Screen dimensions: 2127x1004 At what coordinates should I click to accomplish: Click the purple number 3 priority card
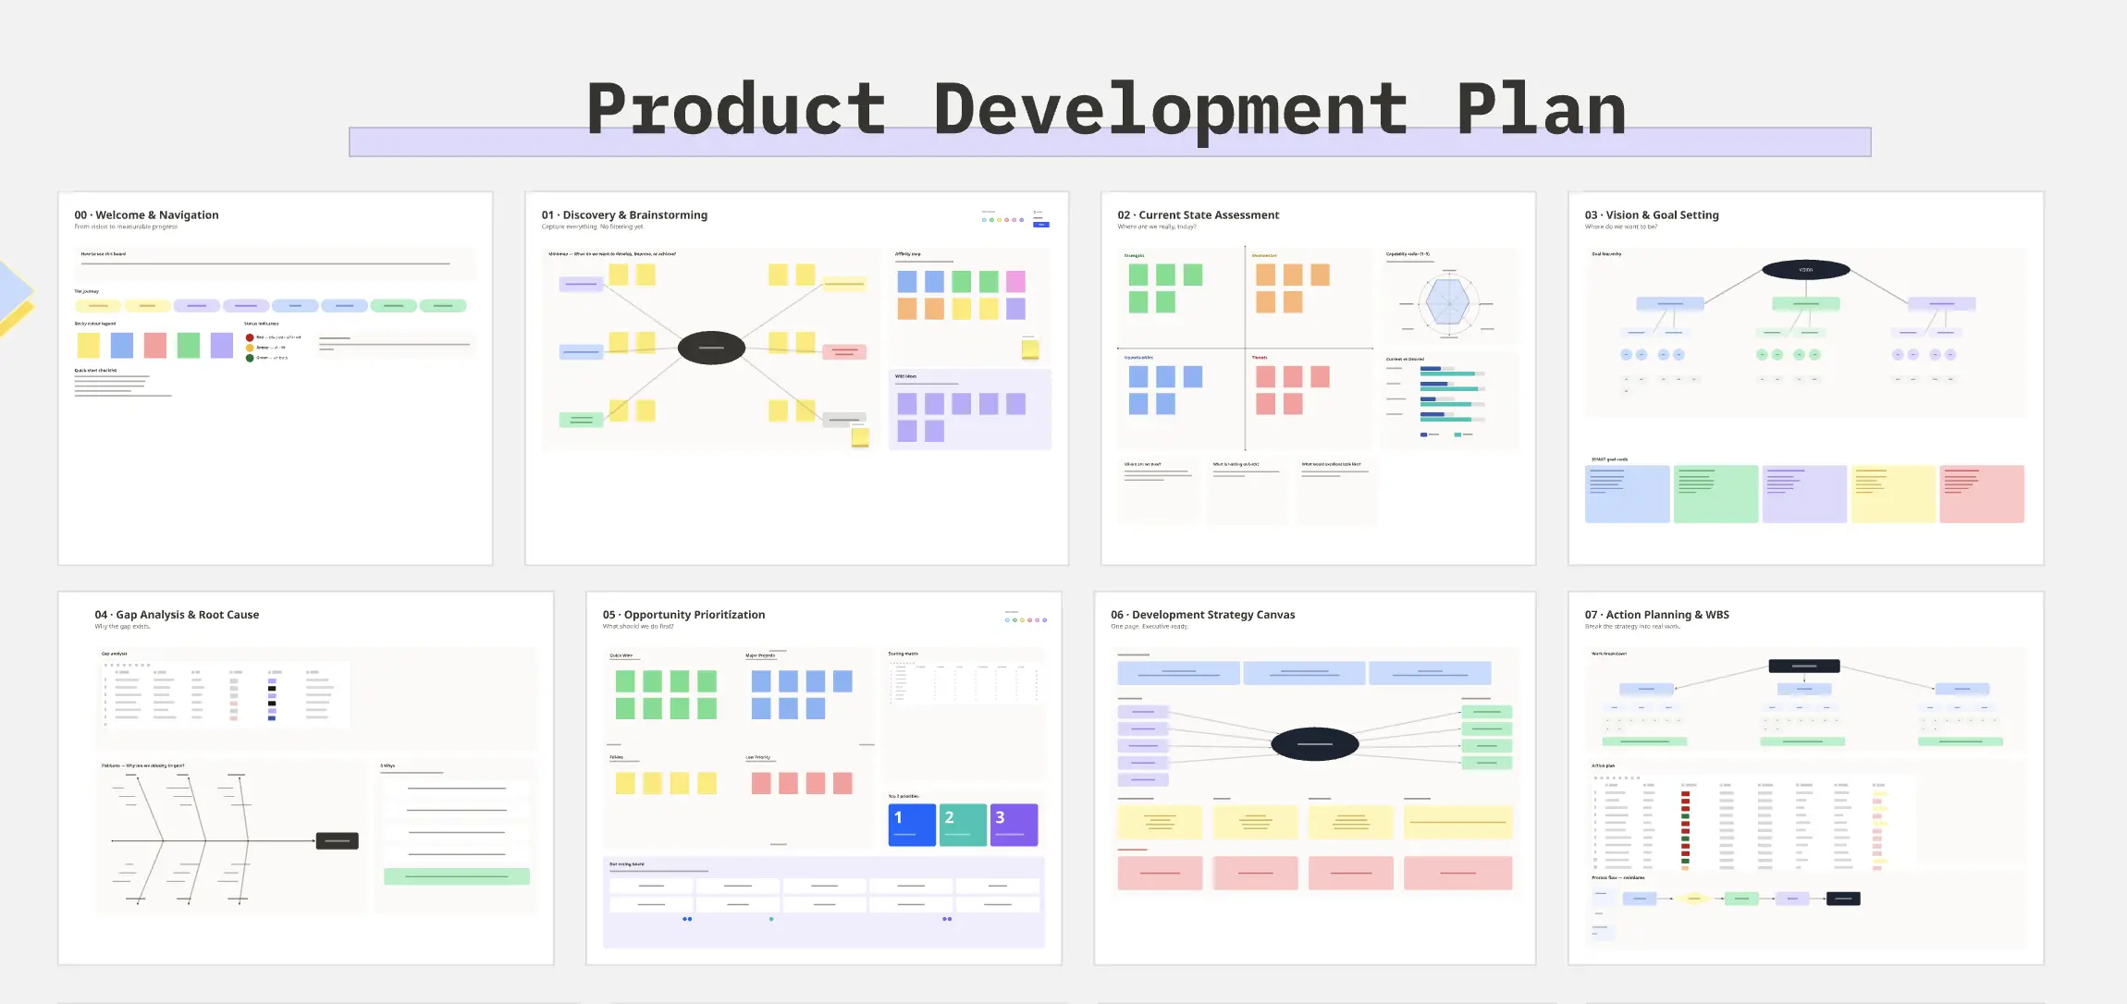(x=1014, y=825)
